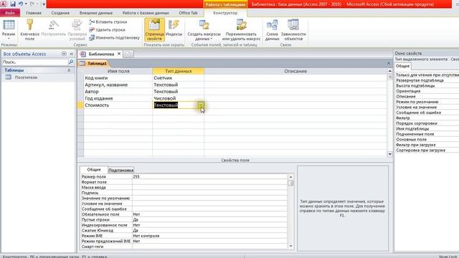
Task: Click the Маска ввода property field
Action: click(209, 188)
